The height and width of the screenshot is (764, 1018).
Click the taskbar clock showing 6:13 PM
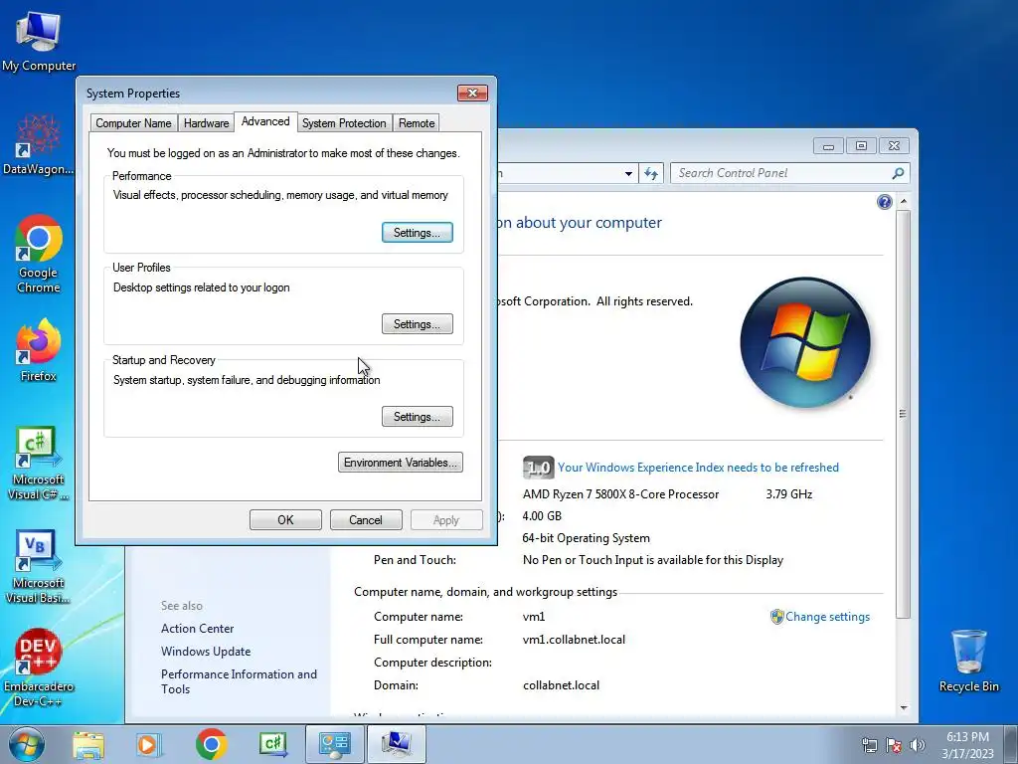click(967, 744)
